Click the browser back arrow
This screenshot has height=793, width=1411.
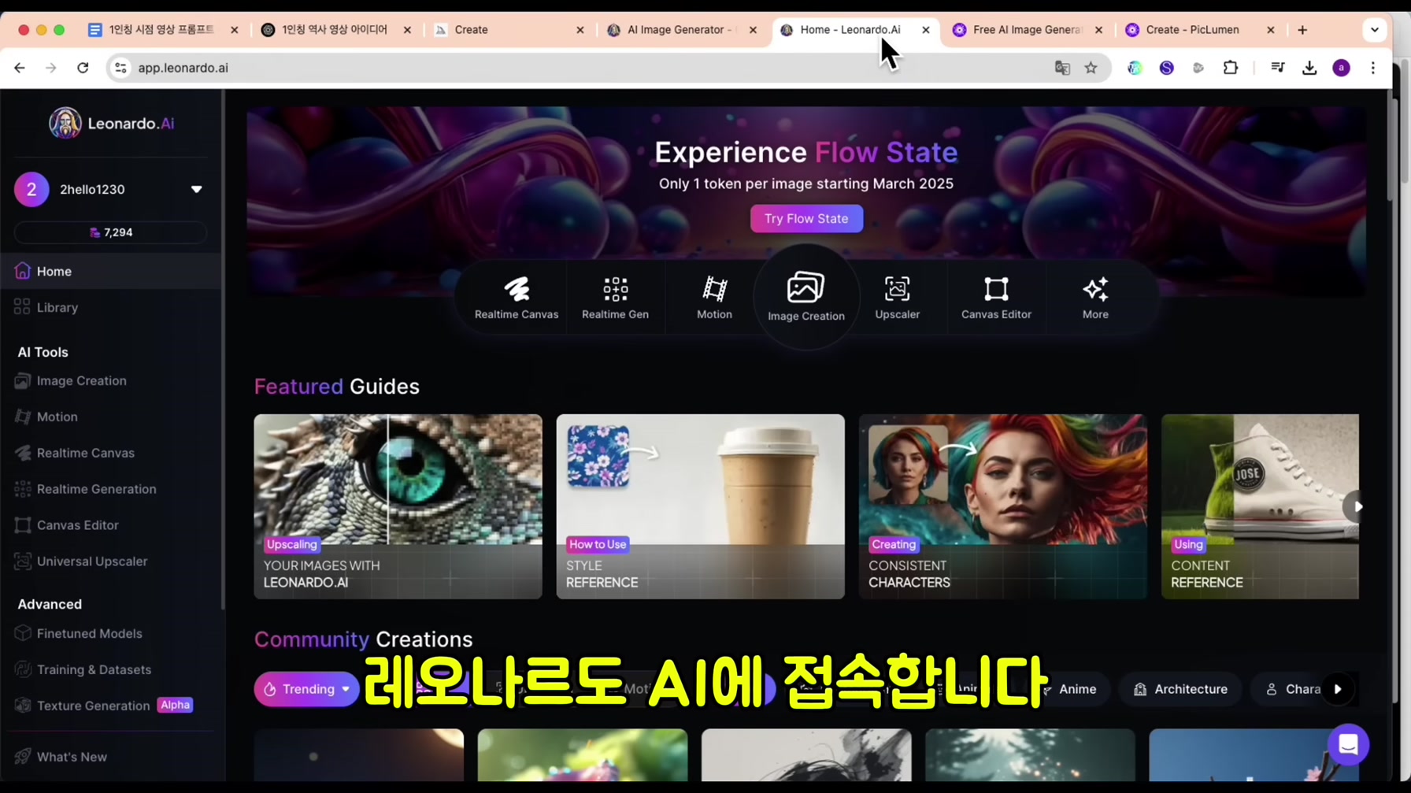click(20, 68)
